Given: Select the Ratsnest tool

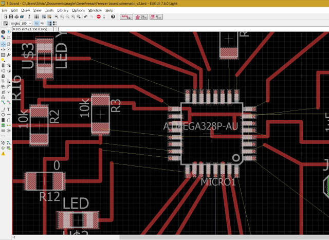Looking at the screenshot, I should click(x=3, y=143).
